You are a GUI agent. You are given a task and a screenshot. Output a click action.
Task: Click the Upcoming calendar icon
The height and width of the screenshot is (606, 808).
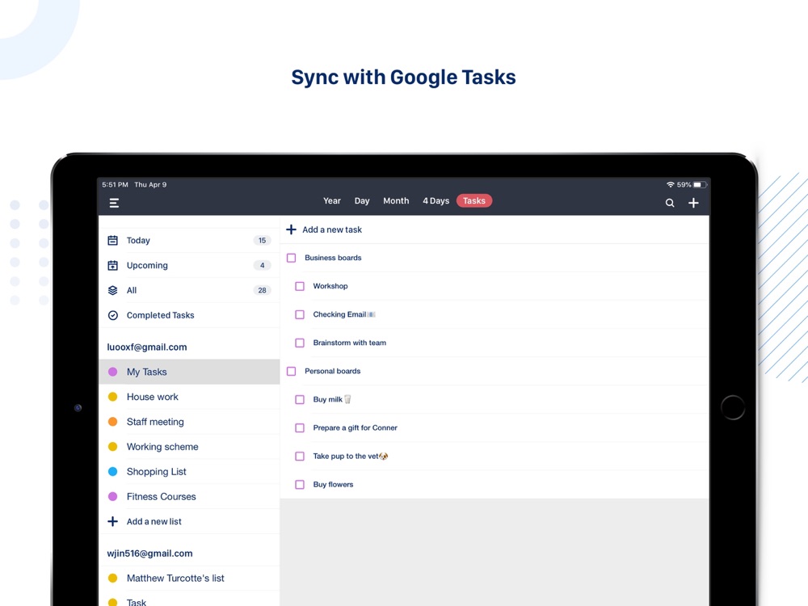click(x=113, y=266)
